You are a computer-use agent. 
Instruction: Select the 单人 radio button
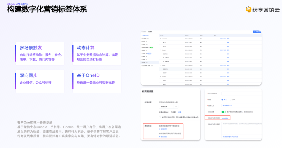click(222, 100)
